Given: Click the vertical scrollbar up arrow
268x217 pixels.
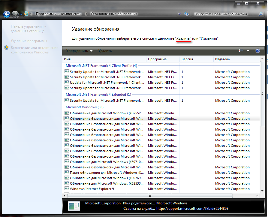Looking at the screenshot, I should [x=262, y=59].
